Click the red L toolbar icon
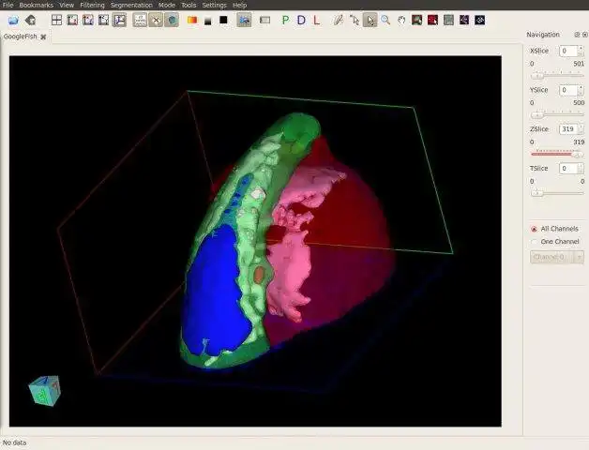The width and height of the screenshot is (589, 450). point(317,20)
